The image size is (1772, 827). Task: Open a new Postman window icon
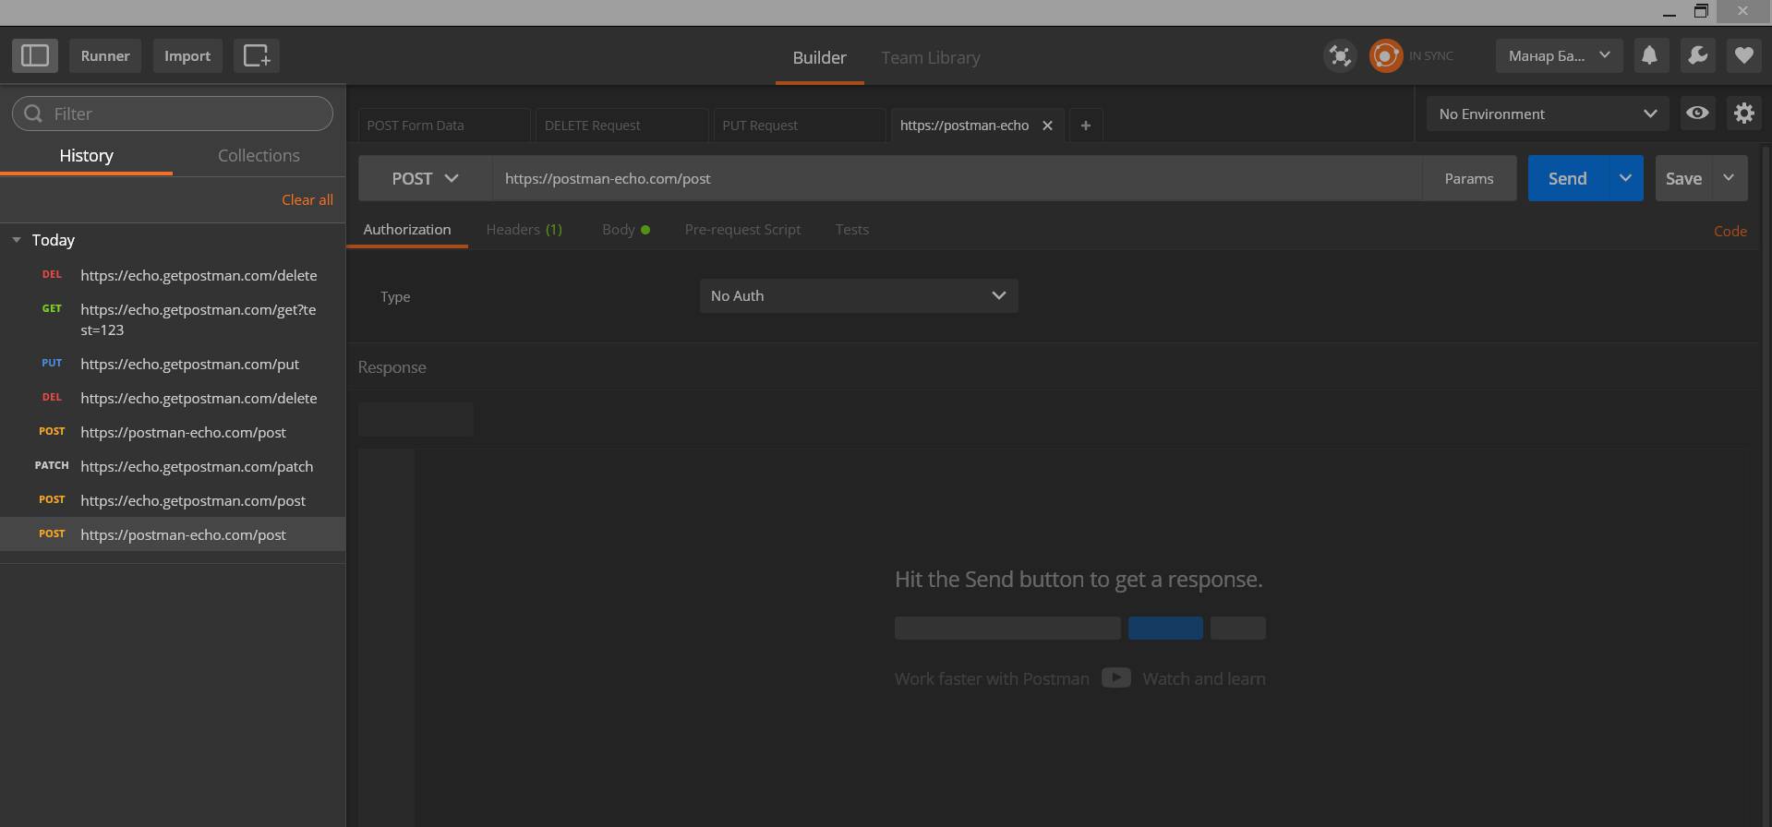tap(257, 55)
